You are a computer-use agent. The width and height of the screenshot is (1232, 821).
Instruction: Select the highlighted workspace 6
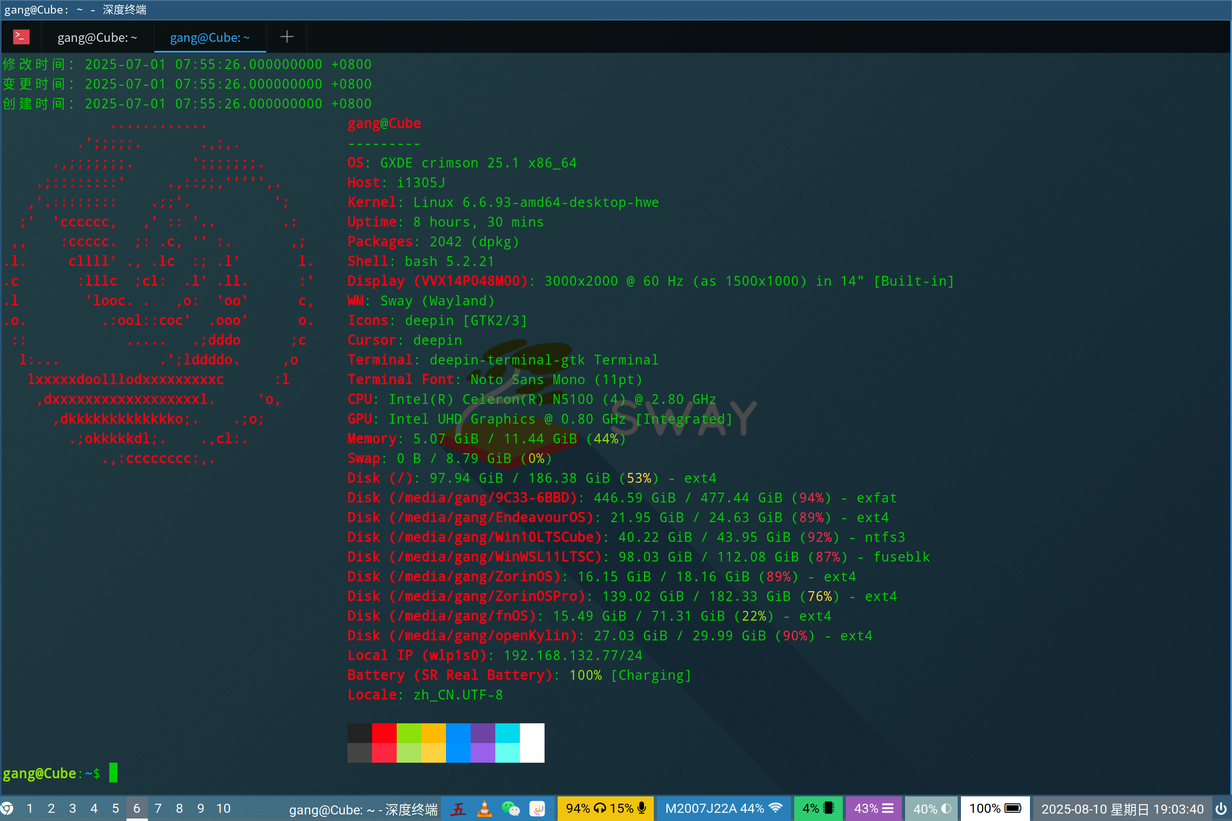point(137,808)
